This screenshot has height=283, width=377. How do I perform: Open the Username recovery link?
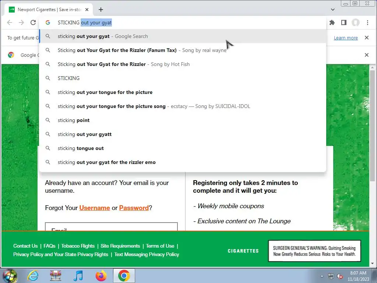point(95,208)
